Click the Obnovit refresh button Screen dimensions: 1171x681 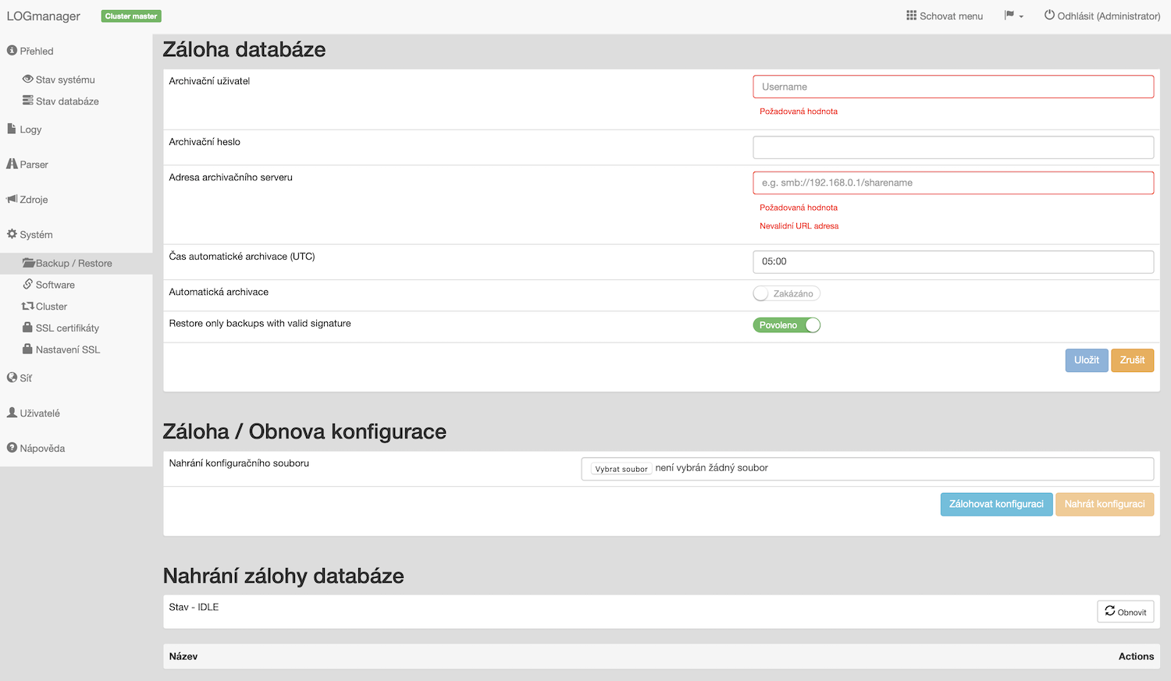pyautogui.click(x=1126, y=612)
